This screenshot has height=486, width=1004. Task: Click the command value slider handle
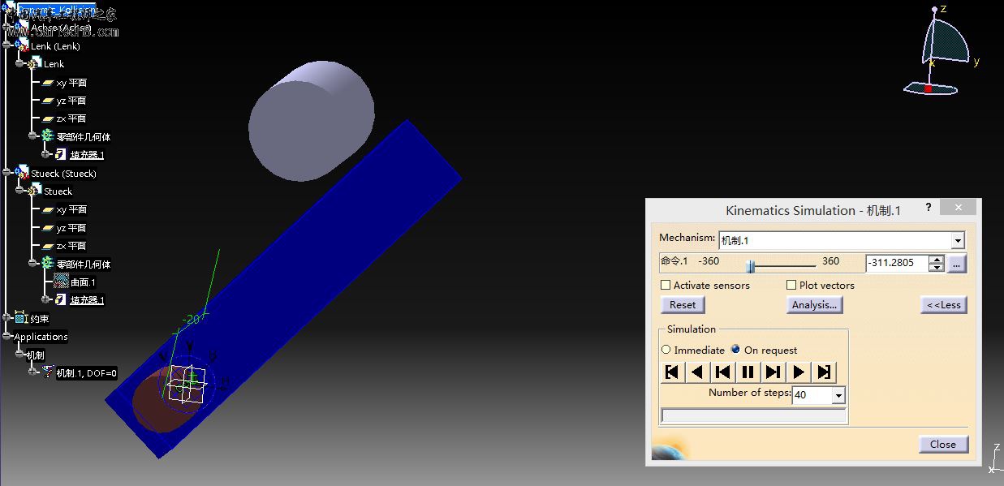pos(751,265)
